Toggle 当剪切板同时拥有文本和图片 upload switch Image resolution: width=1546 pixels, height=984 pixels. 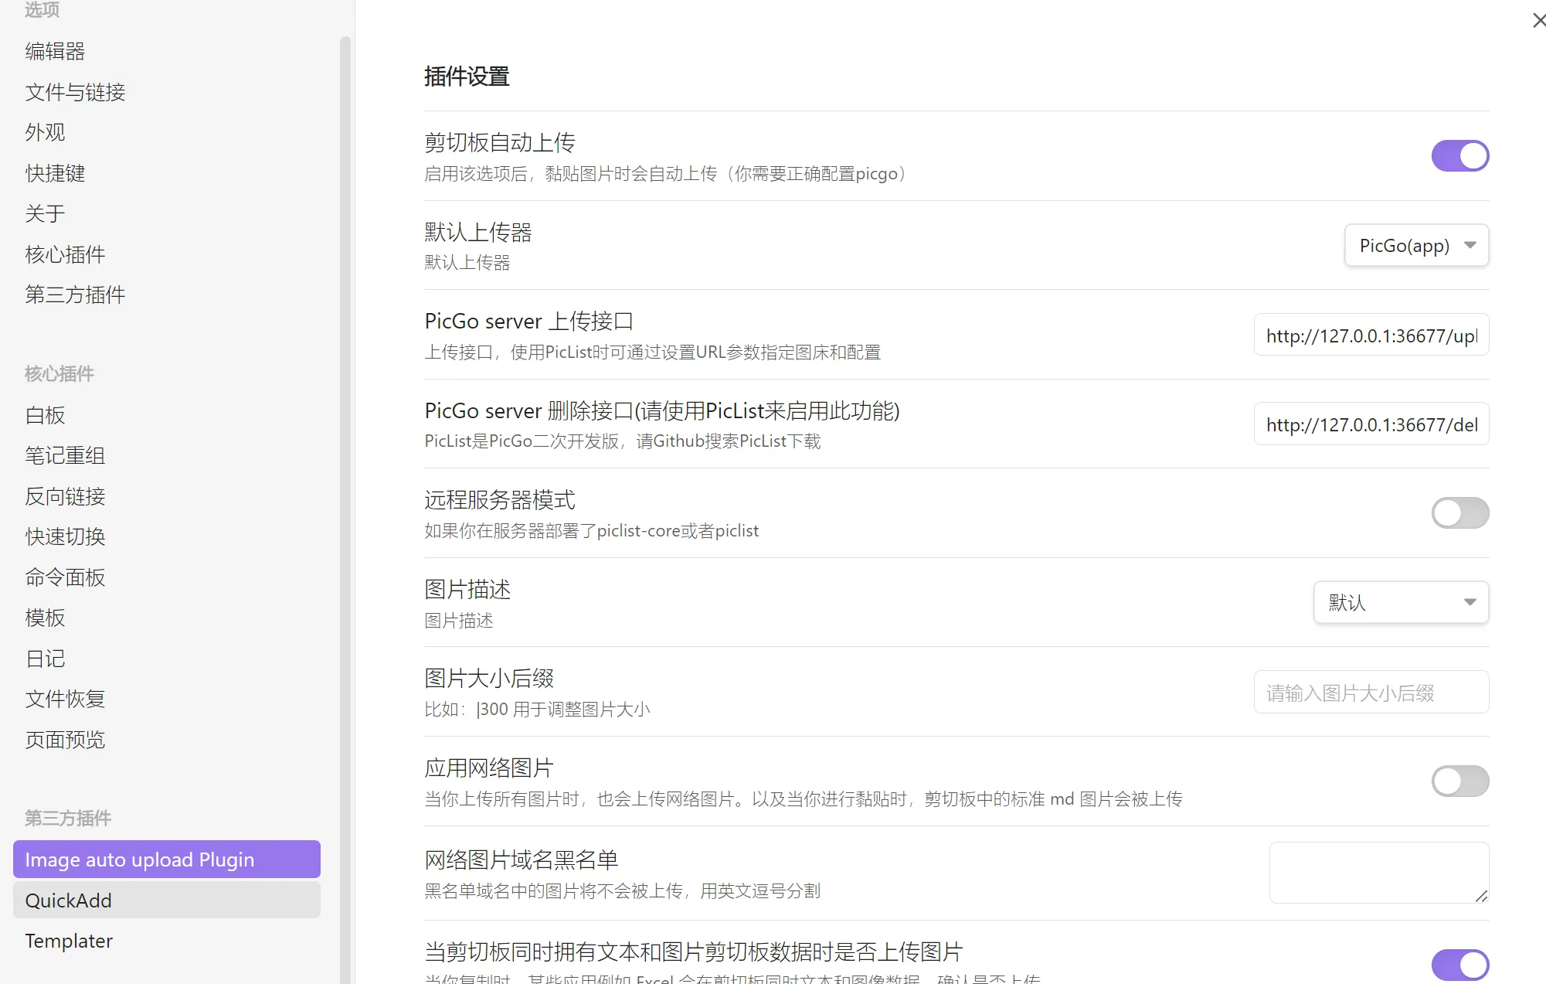tap(1459, 964)
